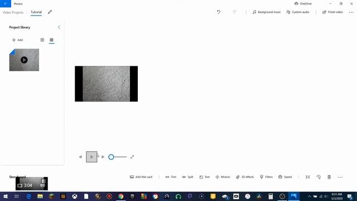357x201 pixels.
Task: Open Task View on the taskbar
Action: [x=17, y=197]
